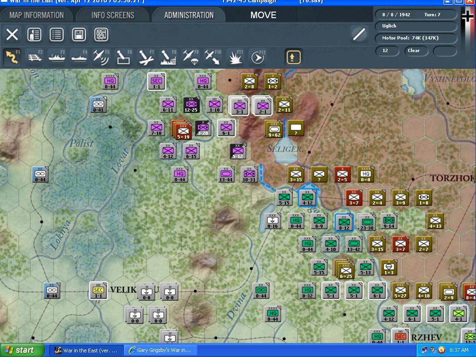Select the purple armored unit 13-44
Image resolution: width=476 pixels, height=357 pixels.
226,175
